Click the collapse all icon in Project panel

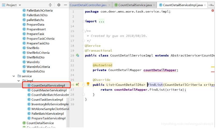[50, 5]
